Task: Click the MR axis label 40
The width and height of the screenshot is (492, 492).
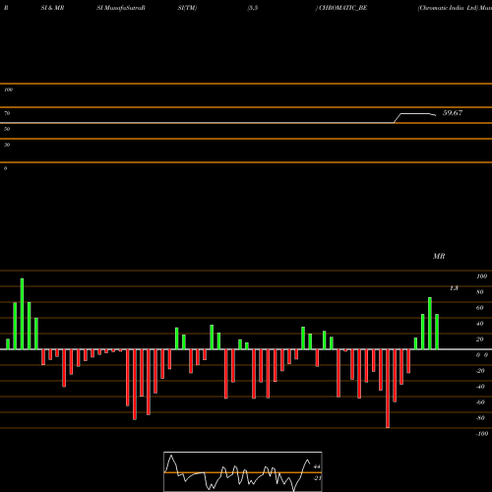Action: pos(480,324)
